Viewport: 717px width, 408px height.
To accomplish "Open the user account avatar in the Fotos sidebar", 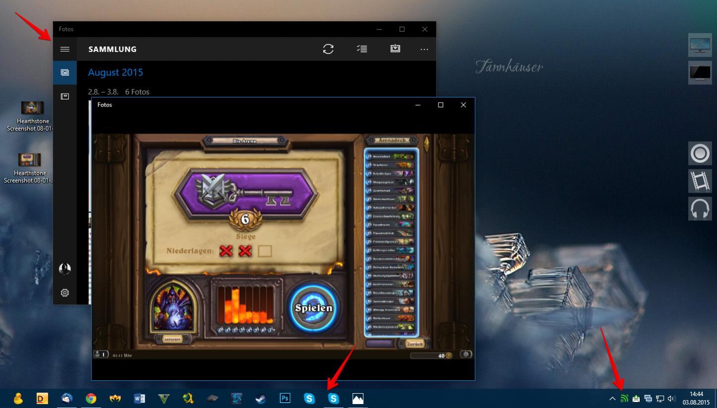I will [x=65, y=269].
